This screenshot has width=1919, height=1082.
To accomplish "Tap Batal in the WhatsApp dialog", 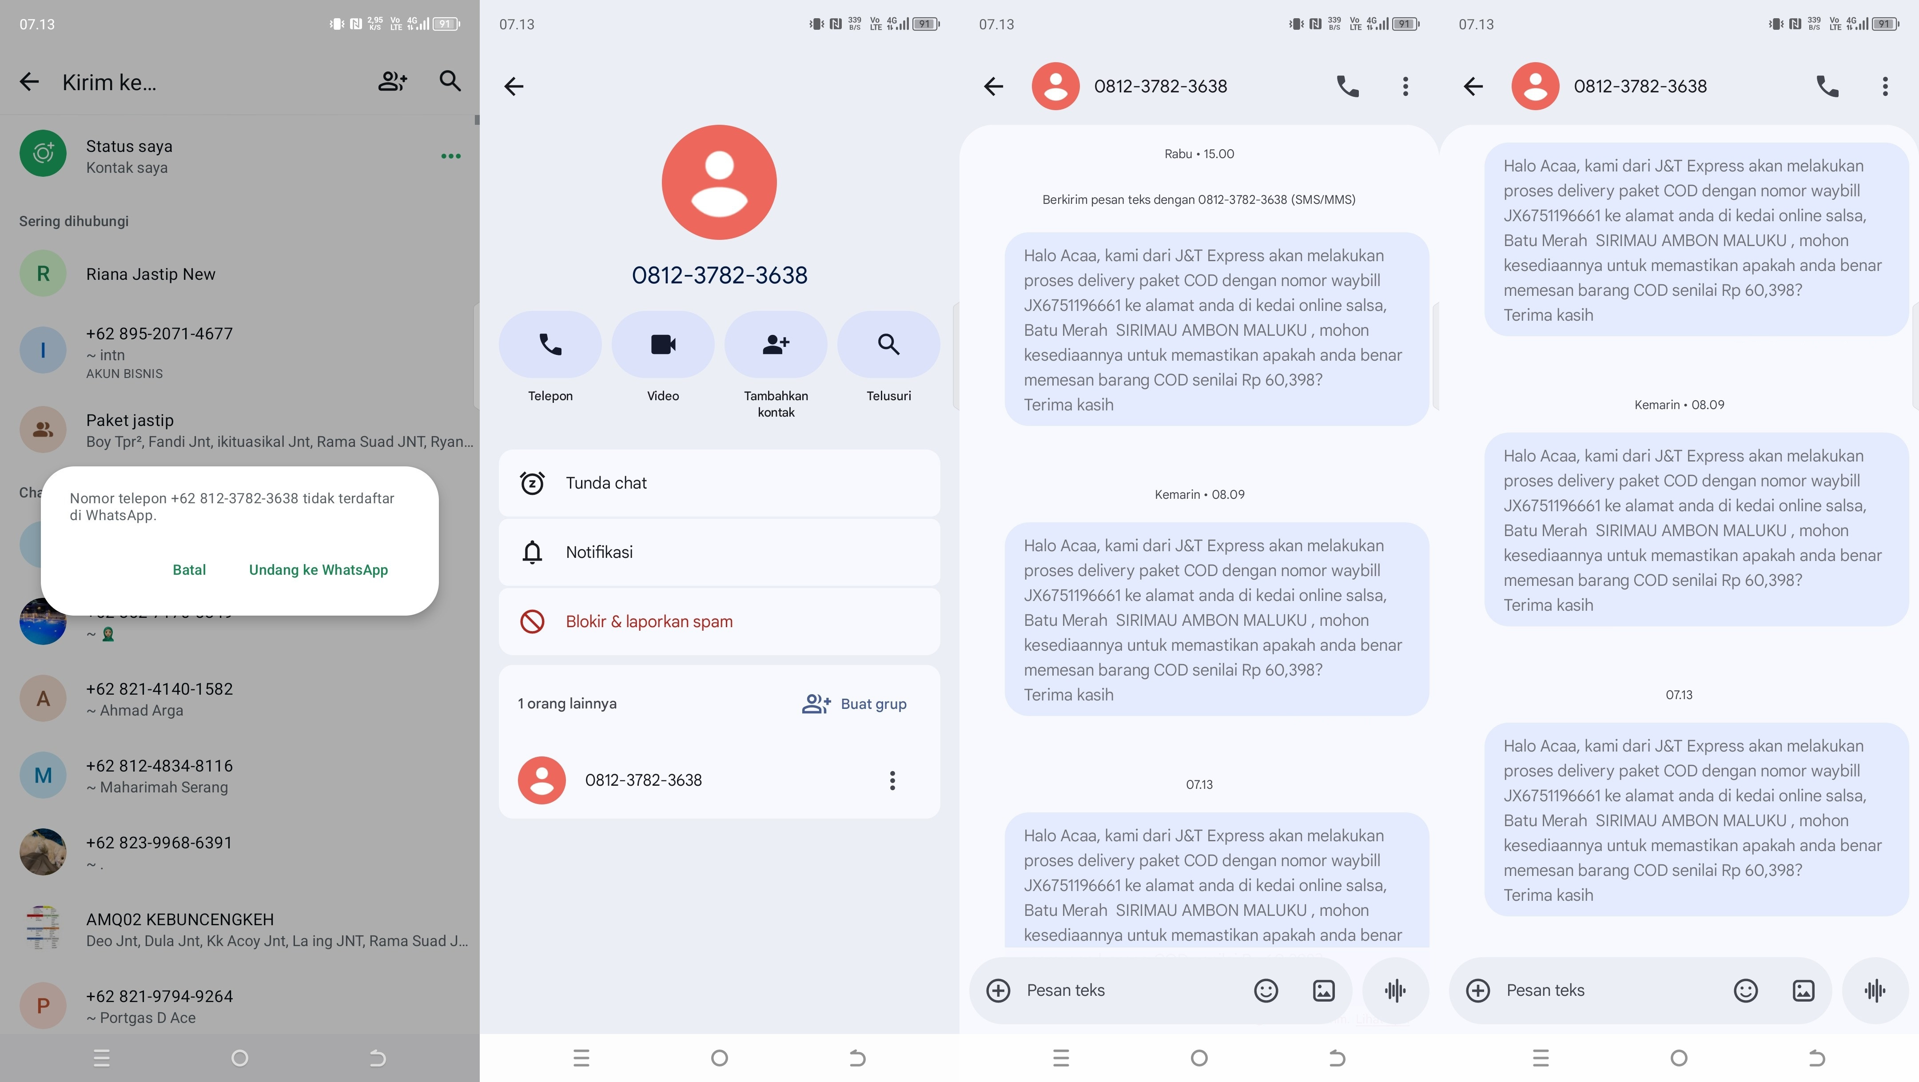I will (189, 570).
